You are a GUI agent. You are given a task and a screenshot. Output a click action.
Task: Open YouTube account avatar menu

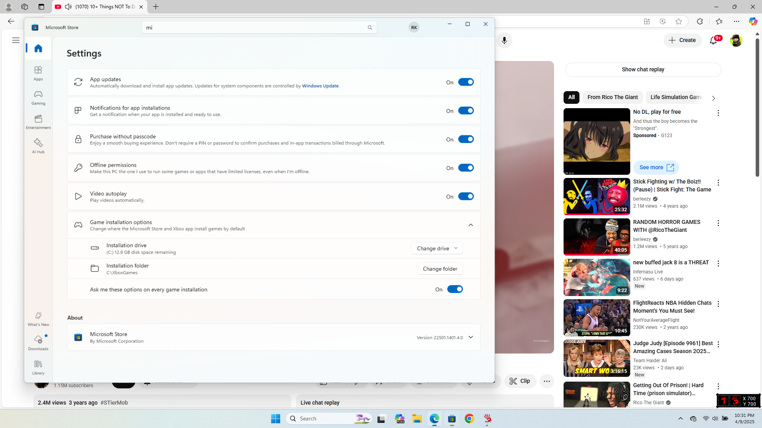(736, 40)
